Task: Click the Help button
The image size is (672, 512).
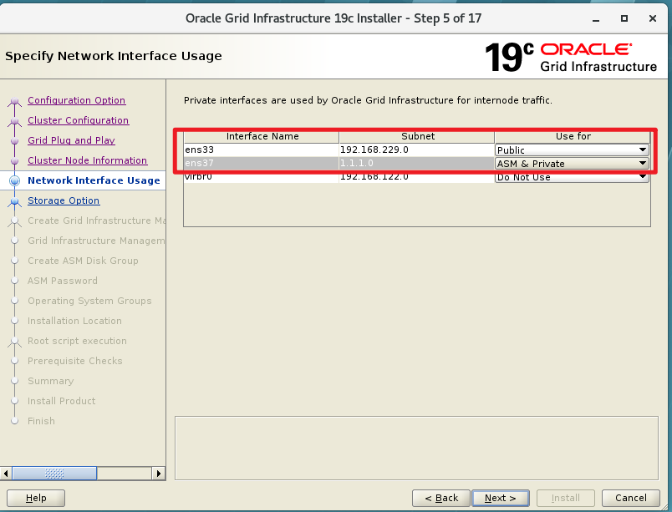Action: click(36, 499)
